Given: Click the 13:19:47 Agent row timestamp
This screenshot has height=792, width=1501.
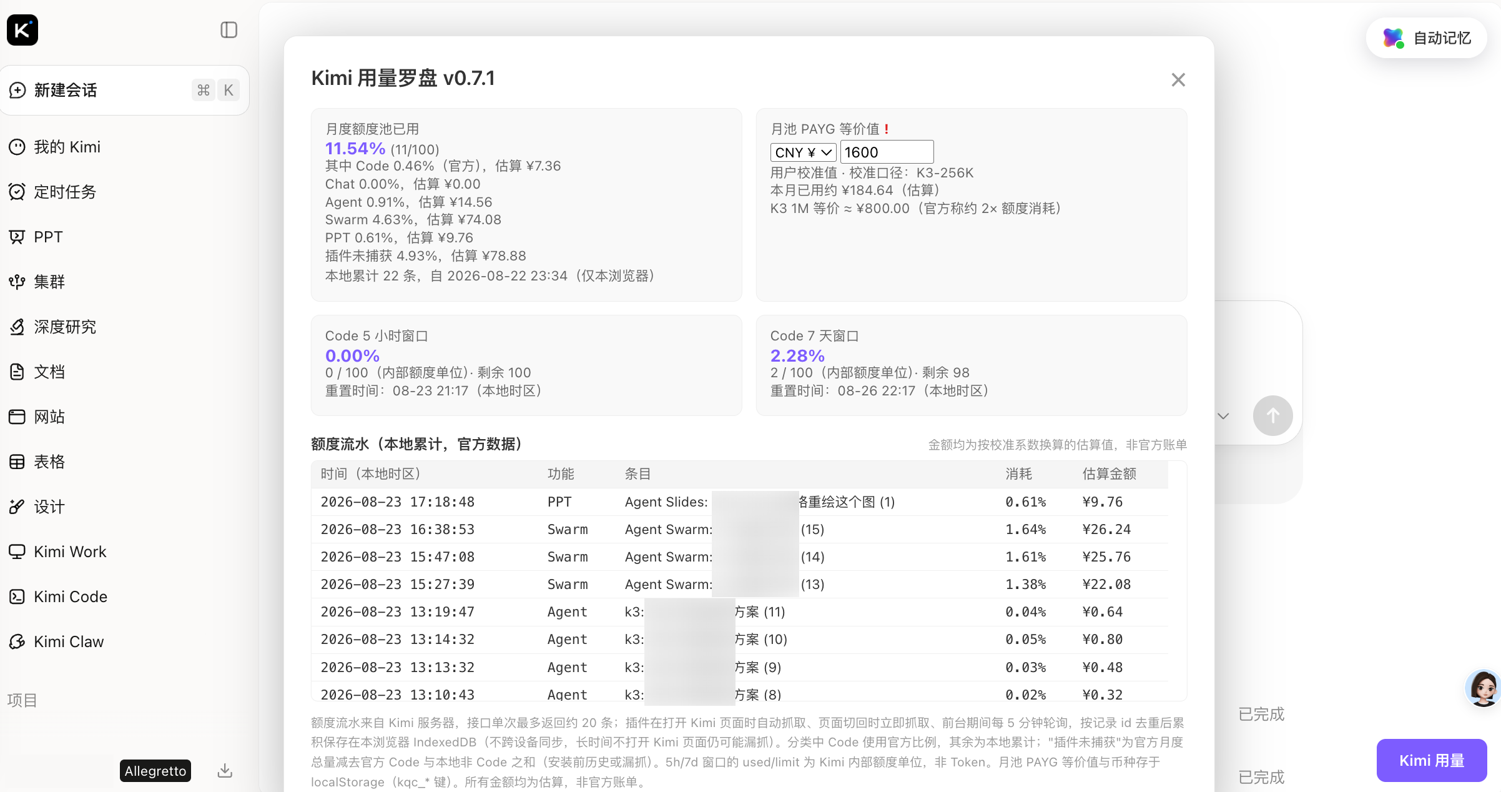Looking at the screenshot, I should pyautogui.click(x=398, y=611).
